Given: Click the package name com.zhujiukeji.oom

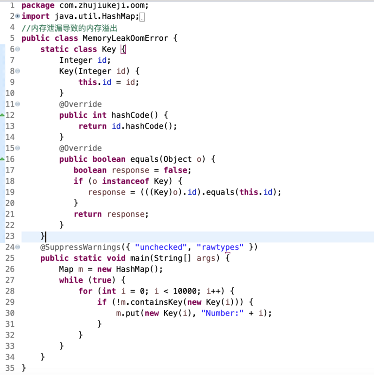Looking at the screenshot, I should (x=101, y=5).
